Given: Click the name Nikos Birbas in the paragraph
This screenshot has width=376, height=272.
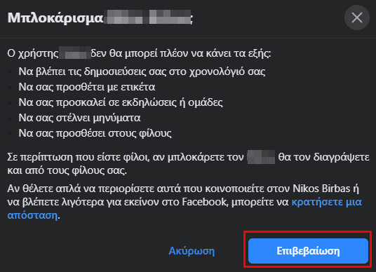Looking at the screenshot, I should [321, 189].
